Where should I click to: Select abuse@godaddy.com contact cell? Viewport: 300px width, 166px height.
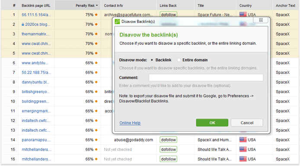(134, 140)
